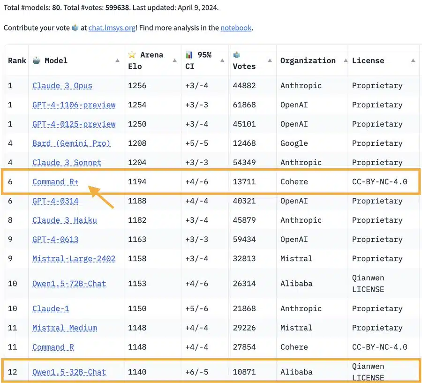Sort by Arena Elo column arrow
The width and height of the screenshot is (422, 383).
click(x=174, y=60)
